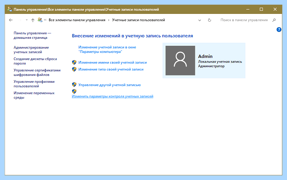Screen dimensions: 287x180
Task: Open 'Управление сертификатами шифрования файлов'
Action: (37, 72)
